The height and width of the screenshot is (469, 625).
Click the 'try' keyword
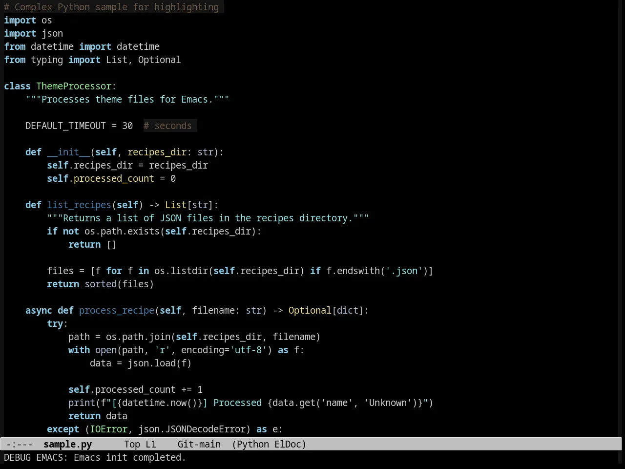coord(55,323)
